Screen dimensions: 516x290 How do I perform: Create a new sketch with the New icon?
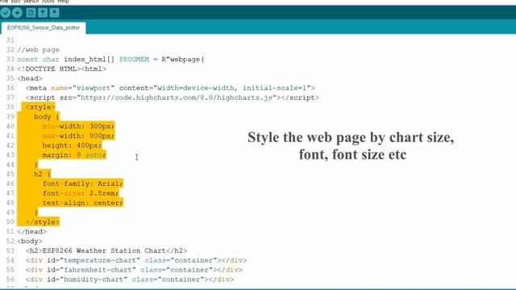tap(31, 13)
